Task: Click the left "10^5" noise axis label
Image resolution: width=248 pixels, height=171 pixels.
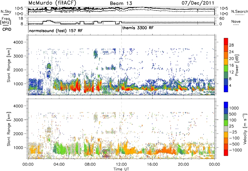Action: point(19,9)
